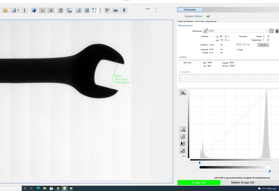Screen dimensions: 279x191
Task: Click the green X-rays Off indicator
Action: pos(199,183)
